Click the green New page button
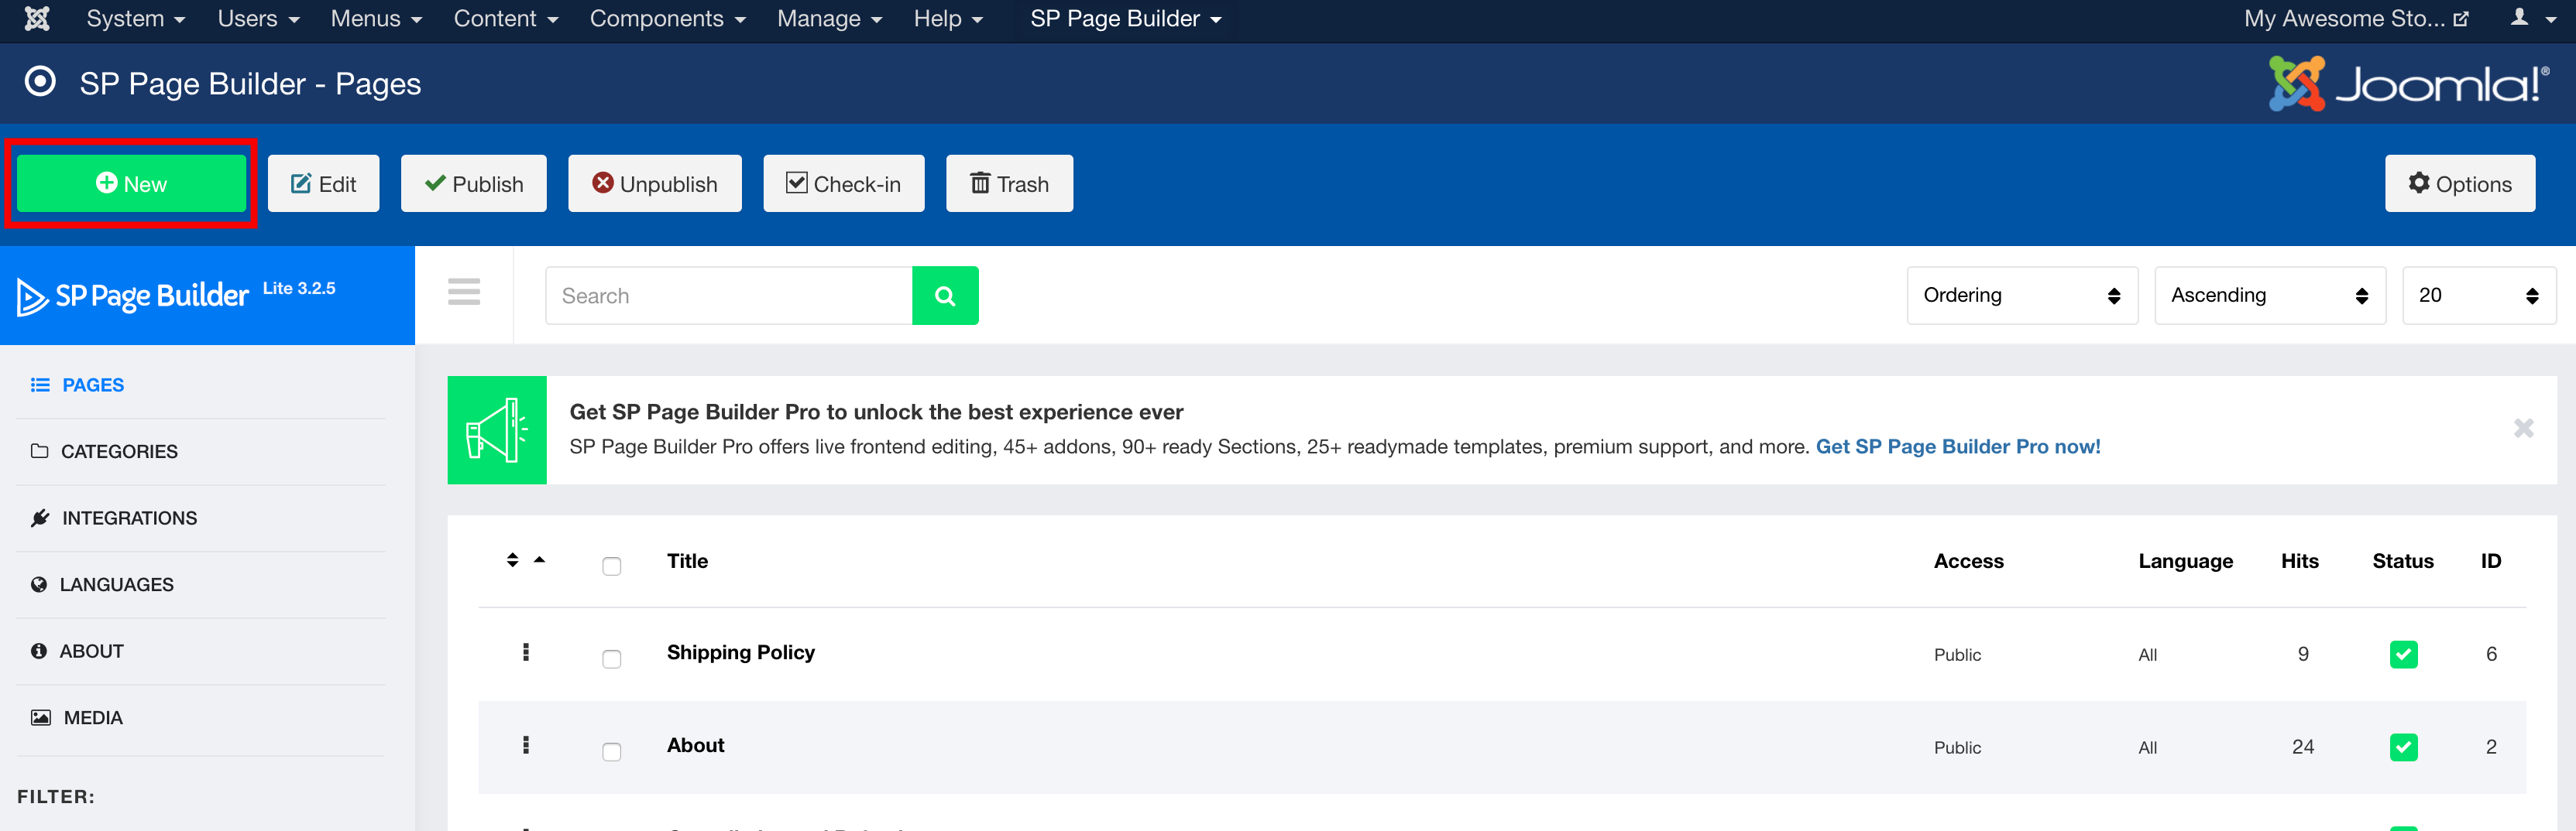The width and height of the screenshot is (2576, 831). click(x=131, y=183)
